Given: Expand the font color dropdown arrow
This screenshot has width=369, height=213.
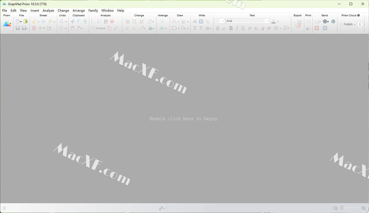Looking at the screenshot, I should point(278,22).
